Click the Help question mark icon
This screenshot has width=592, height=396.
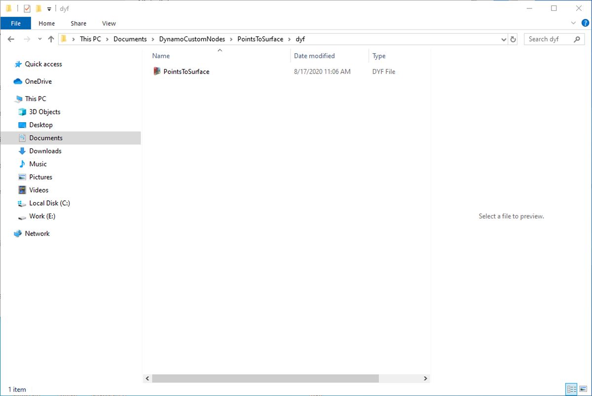point(585,23)
